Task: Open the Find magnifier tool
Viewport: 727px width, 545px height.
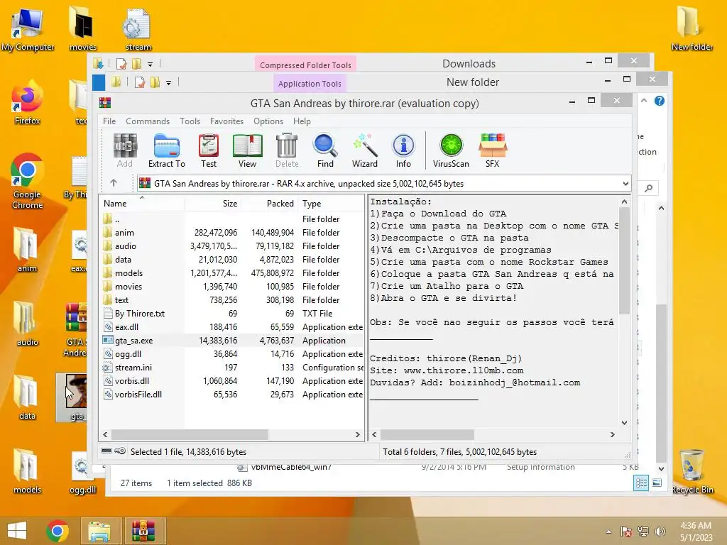Action: click(x=325, y=150)
